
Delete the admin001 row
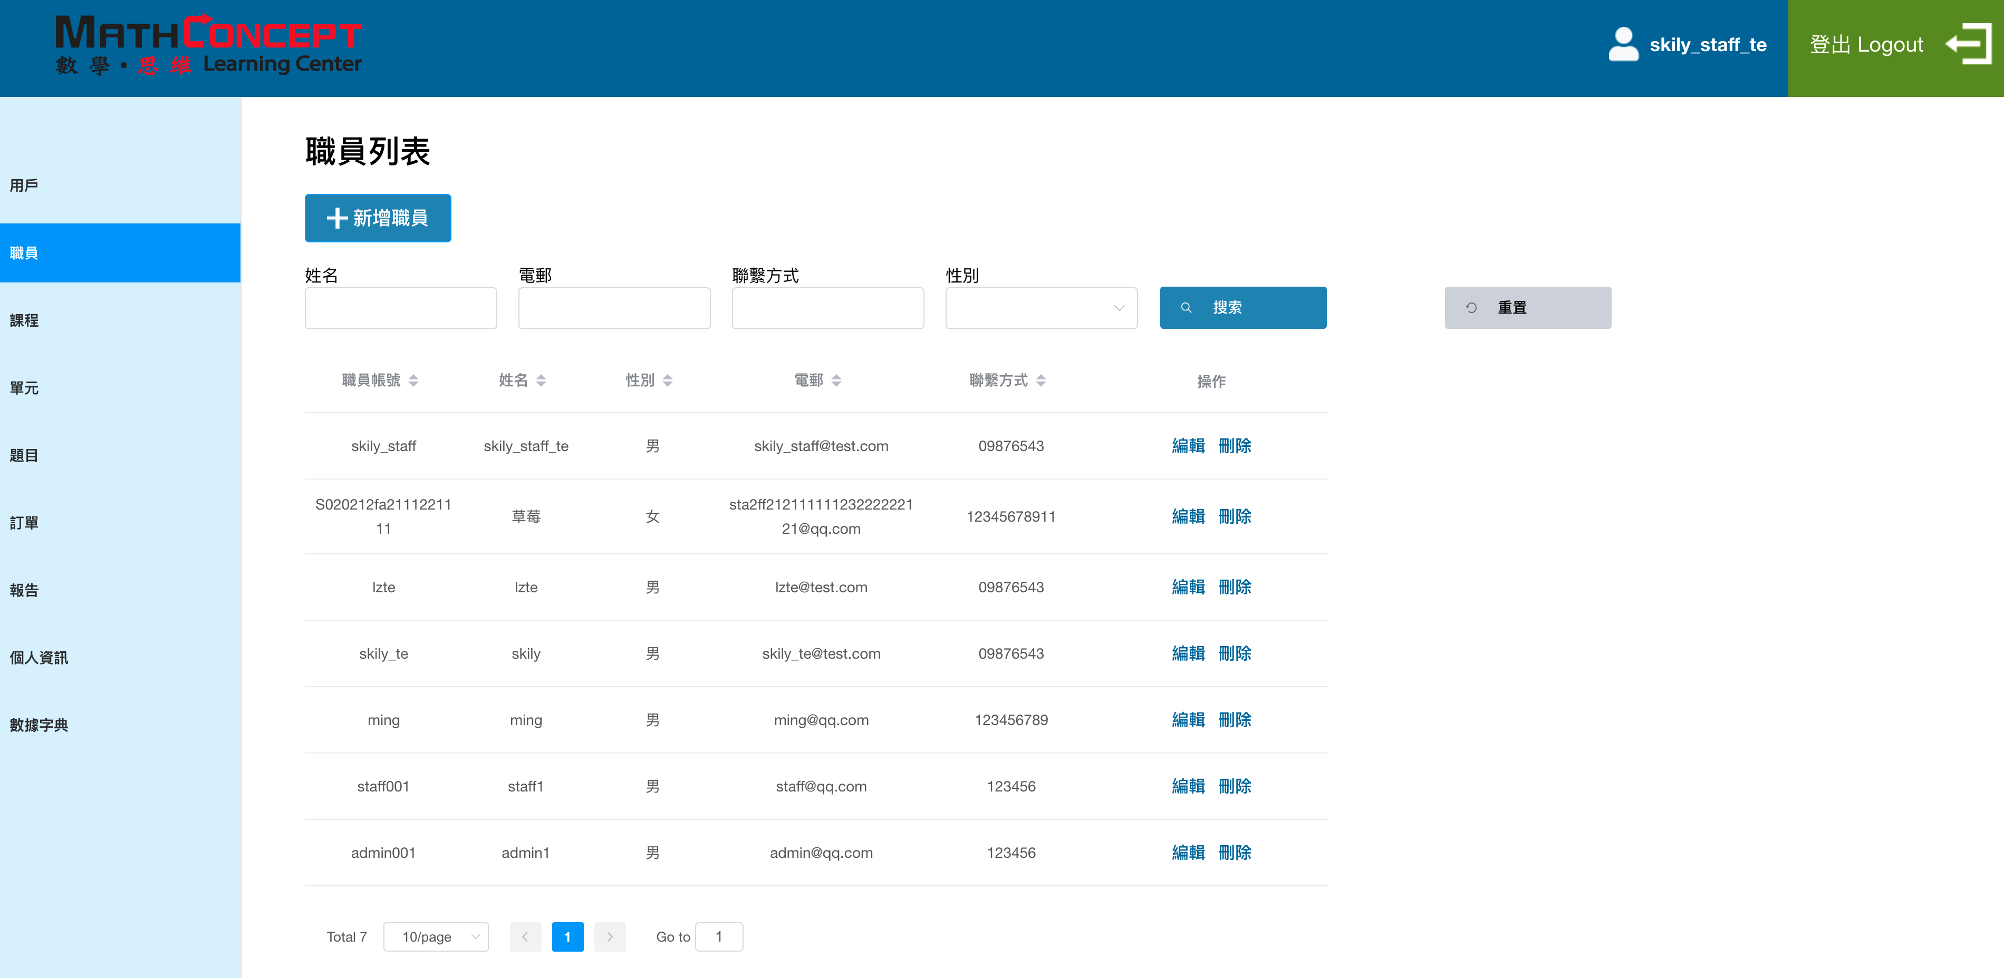(1235, 853)
